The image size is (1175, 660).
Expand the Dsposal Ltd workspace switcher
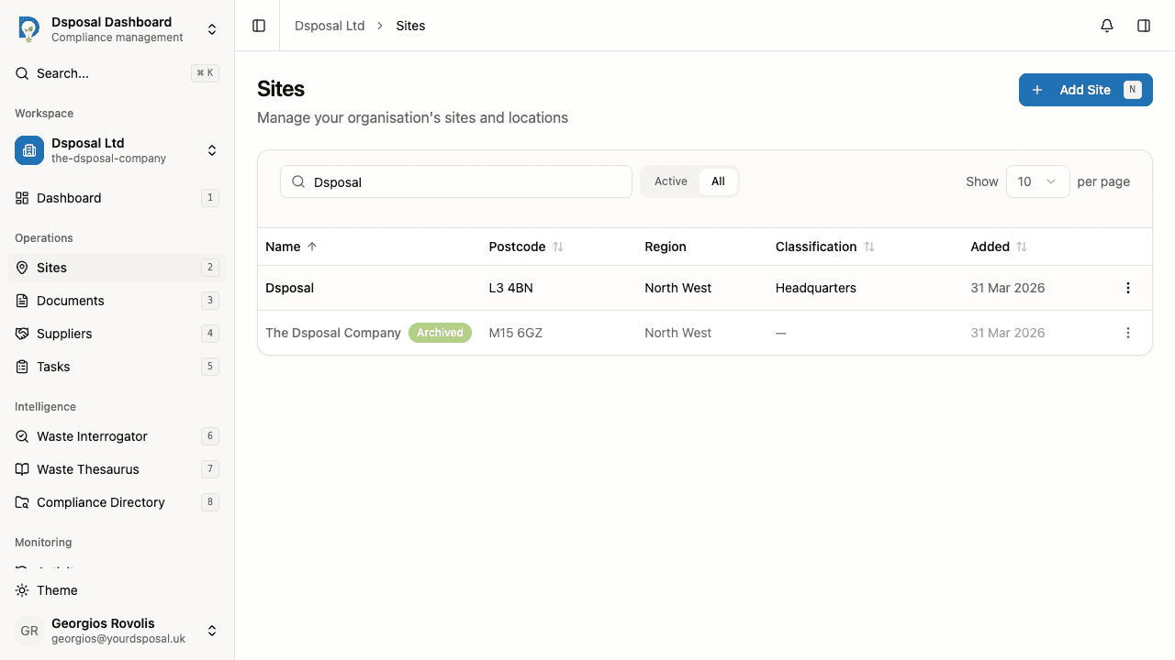coord(211,150)
